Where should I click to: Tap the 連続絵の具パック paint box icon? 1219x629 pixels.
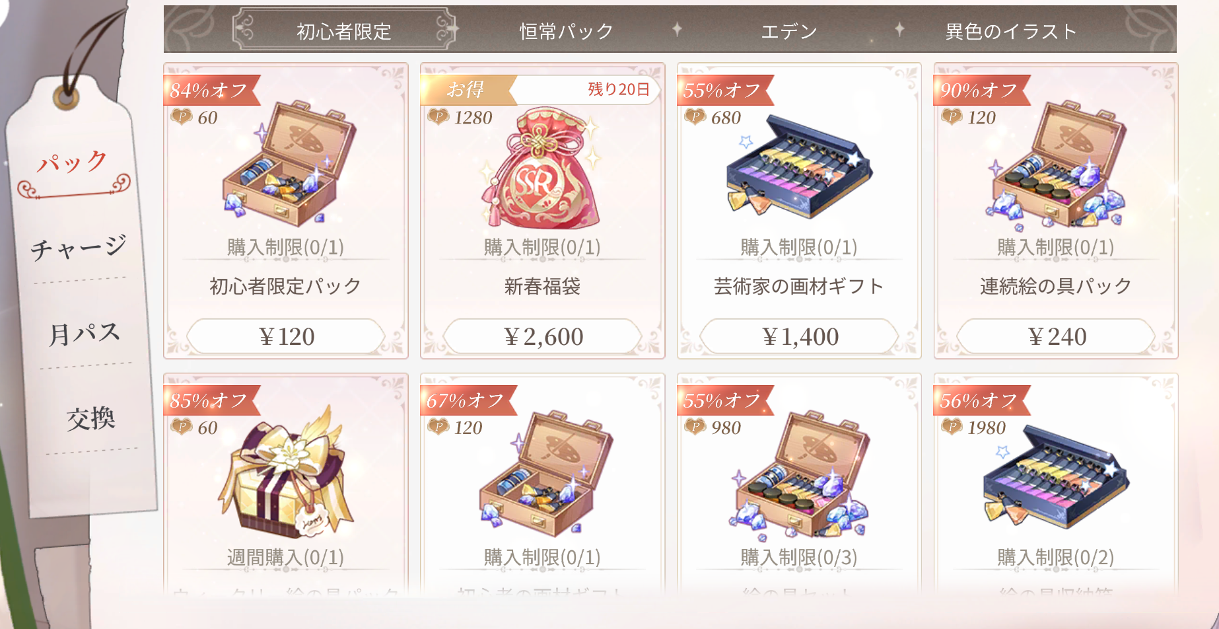point(1057,164)
